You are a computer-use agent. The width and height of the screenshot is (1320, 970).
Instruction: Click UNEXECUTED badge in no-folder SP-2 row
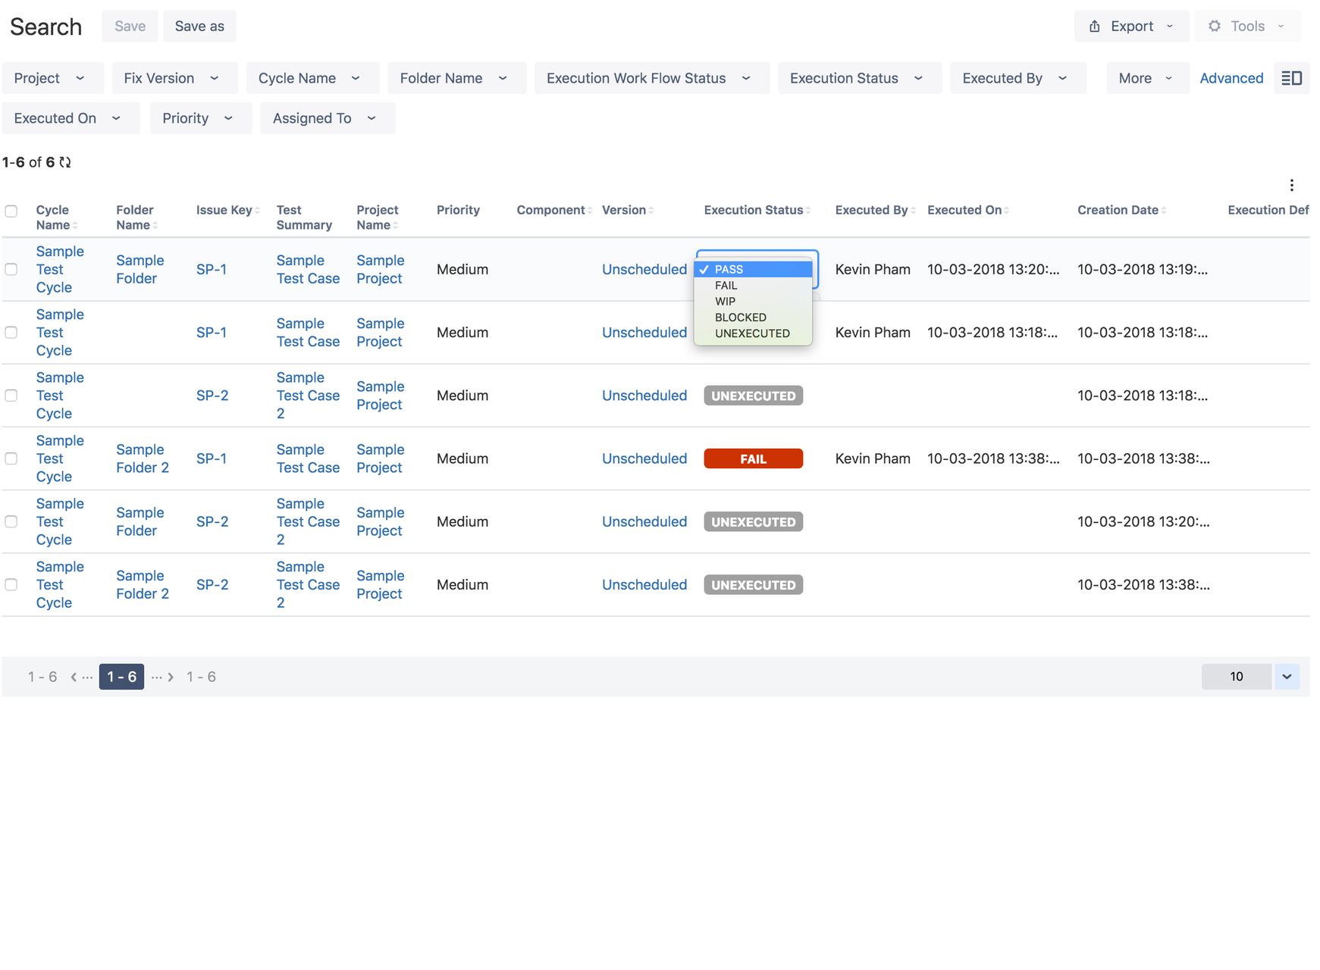(x=753, y=396)
